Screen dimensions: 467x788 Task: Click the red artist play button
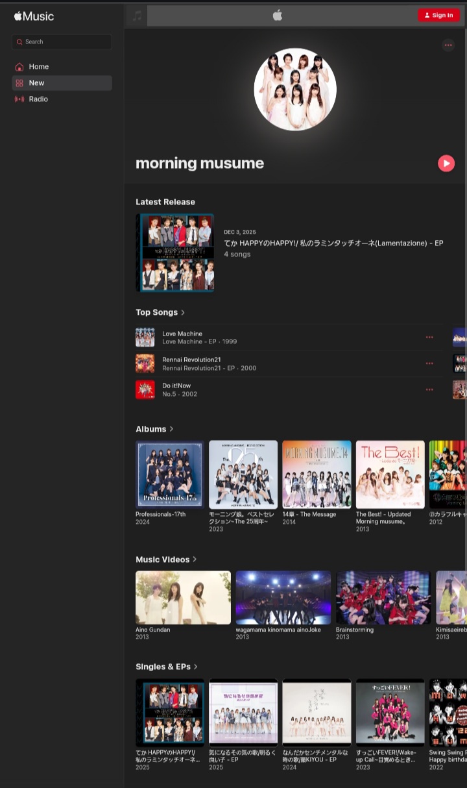[446, 164]
